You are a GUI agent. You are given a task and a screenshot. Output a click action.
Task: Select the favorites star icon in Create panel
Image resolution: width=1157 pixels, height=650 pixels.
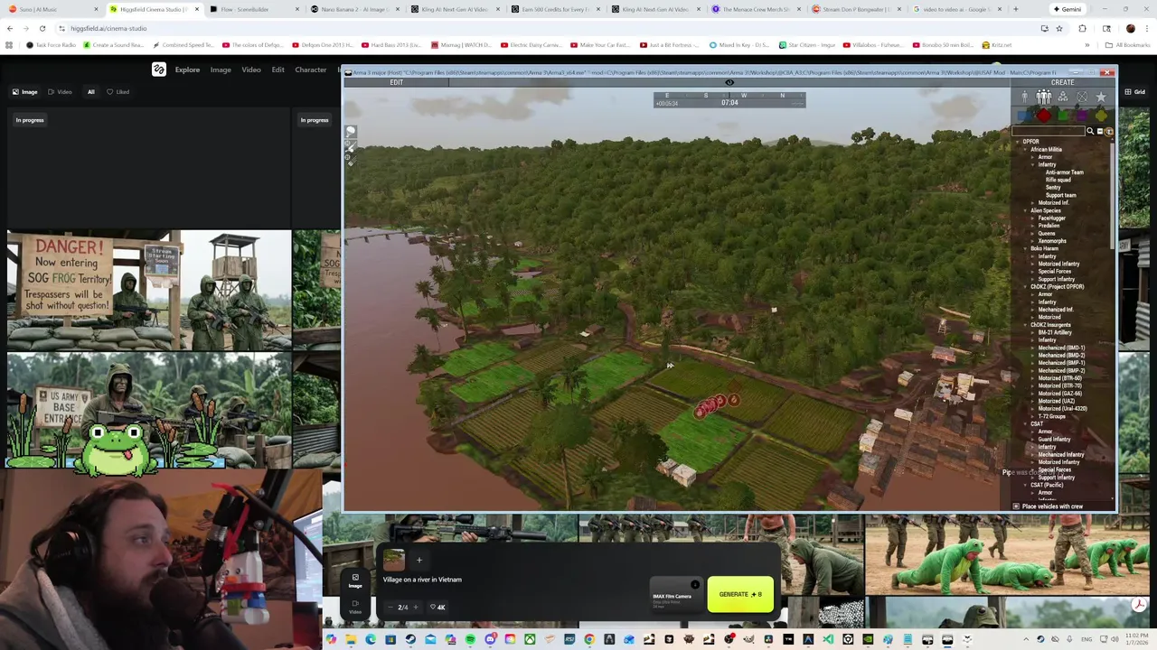(x=1101, y=97)
